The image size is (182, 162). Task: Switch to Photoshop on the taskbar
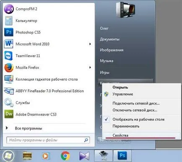122,156
